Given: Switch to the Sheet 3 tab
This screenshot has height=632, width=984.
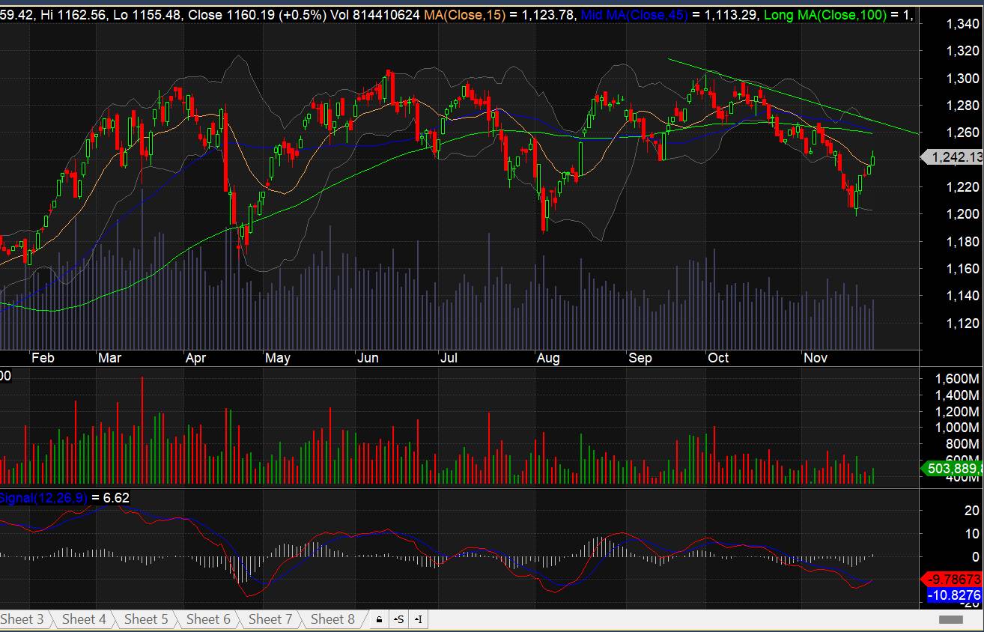Looking at the screenshot, I should click(22, 619).
